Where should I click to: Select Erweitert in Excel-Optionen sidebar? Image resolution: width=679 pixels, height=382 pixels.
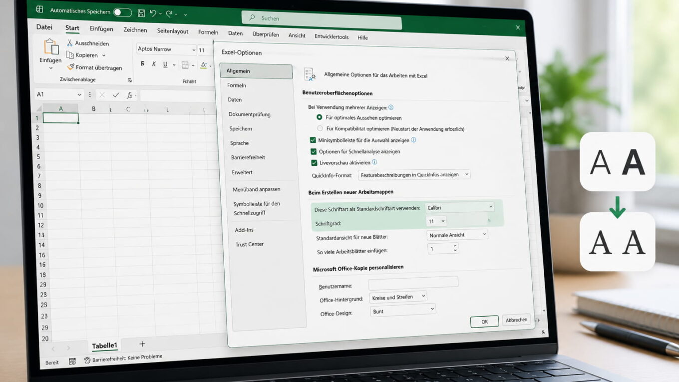(242, 172)
